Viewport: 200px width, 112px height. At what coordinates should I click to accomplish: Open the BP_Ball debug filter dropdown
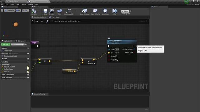point(125,11)
